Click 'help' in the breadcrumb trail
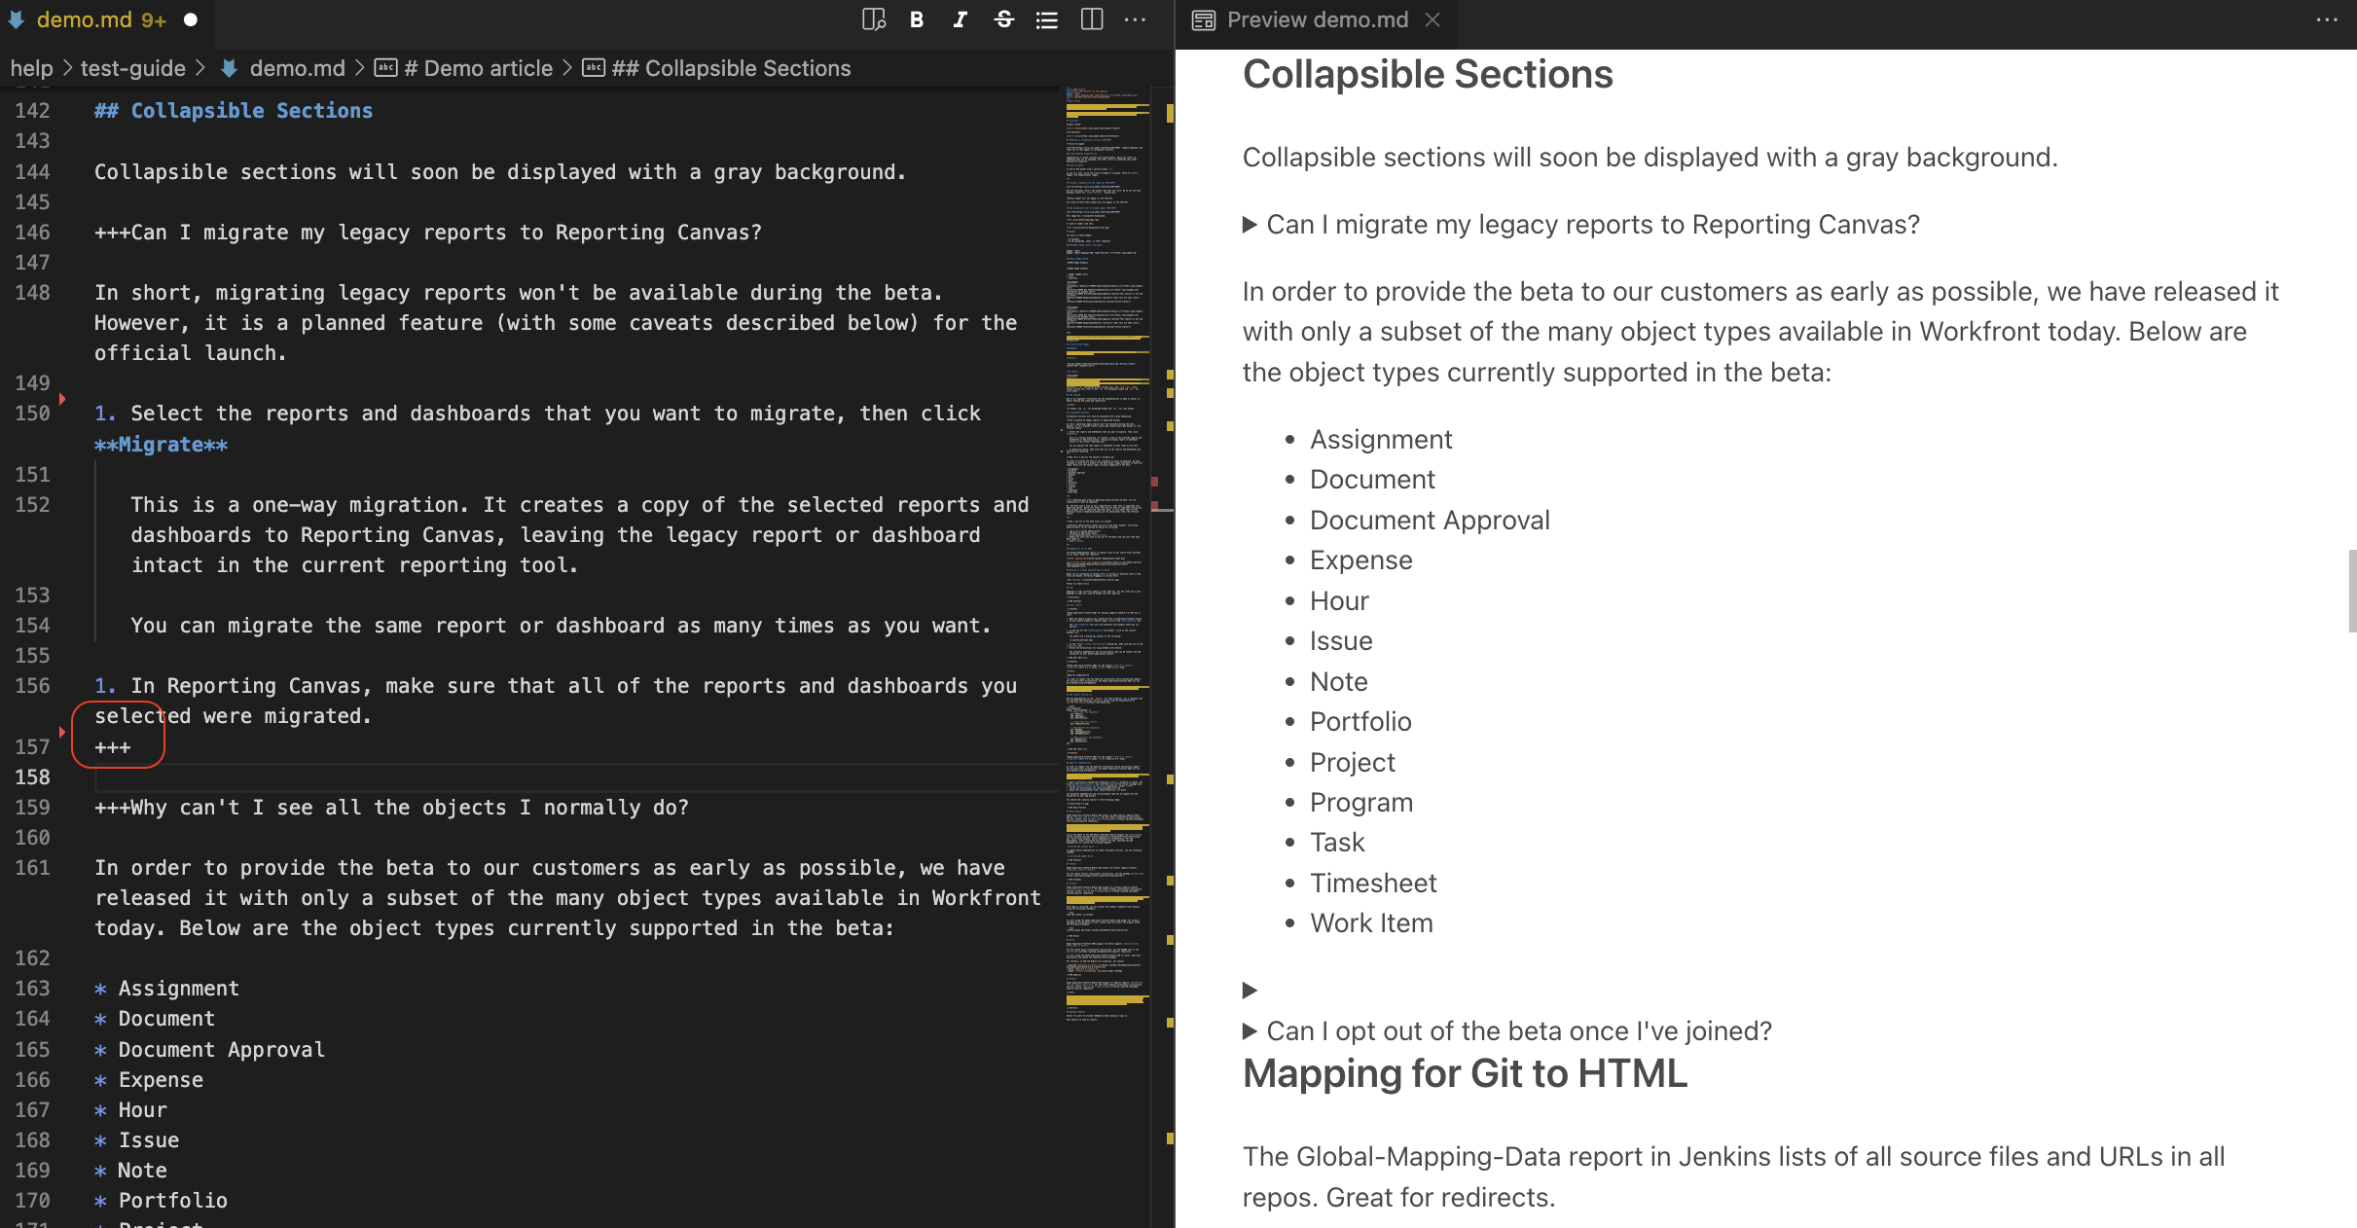 (31, 68)
